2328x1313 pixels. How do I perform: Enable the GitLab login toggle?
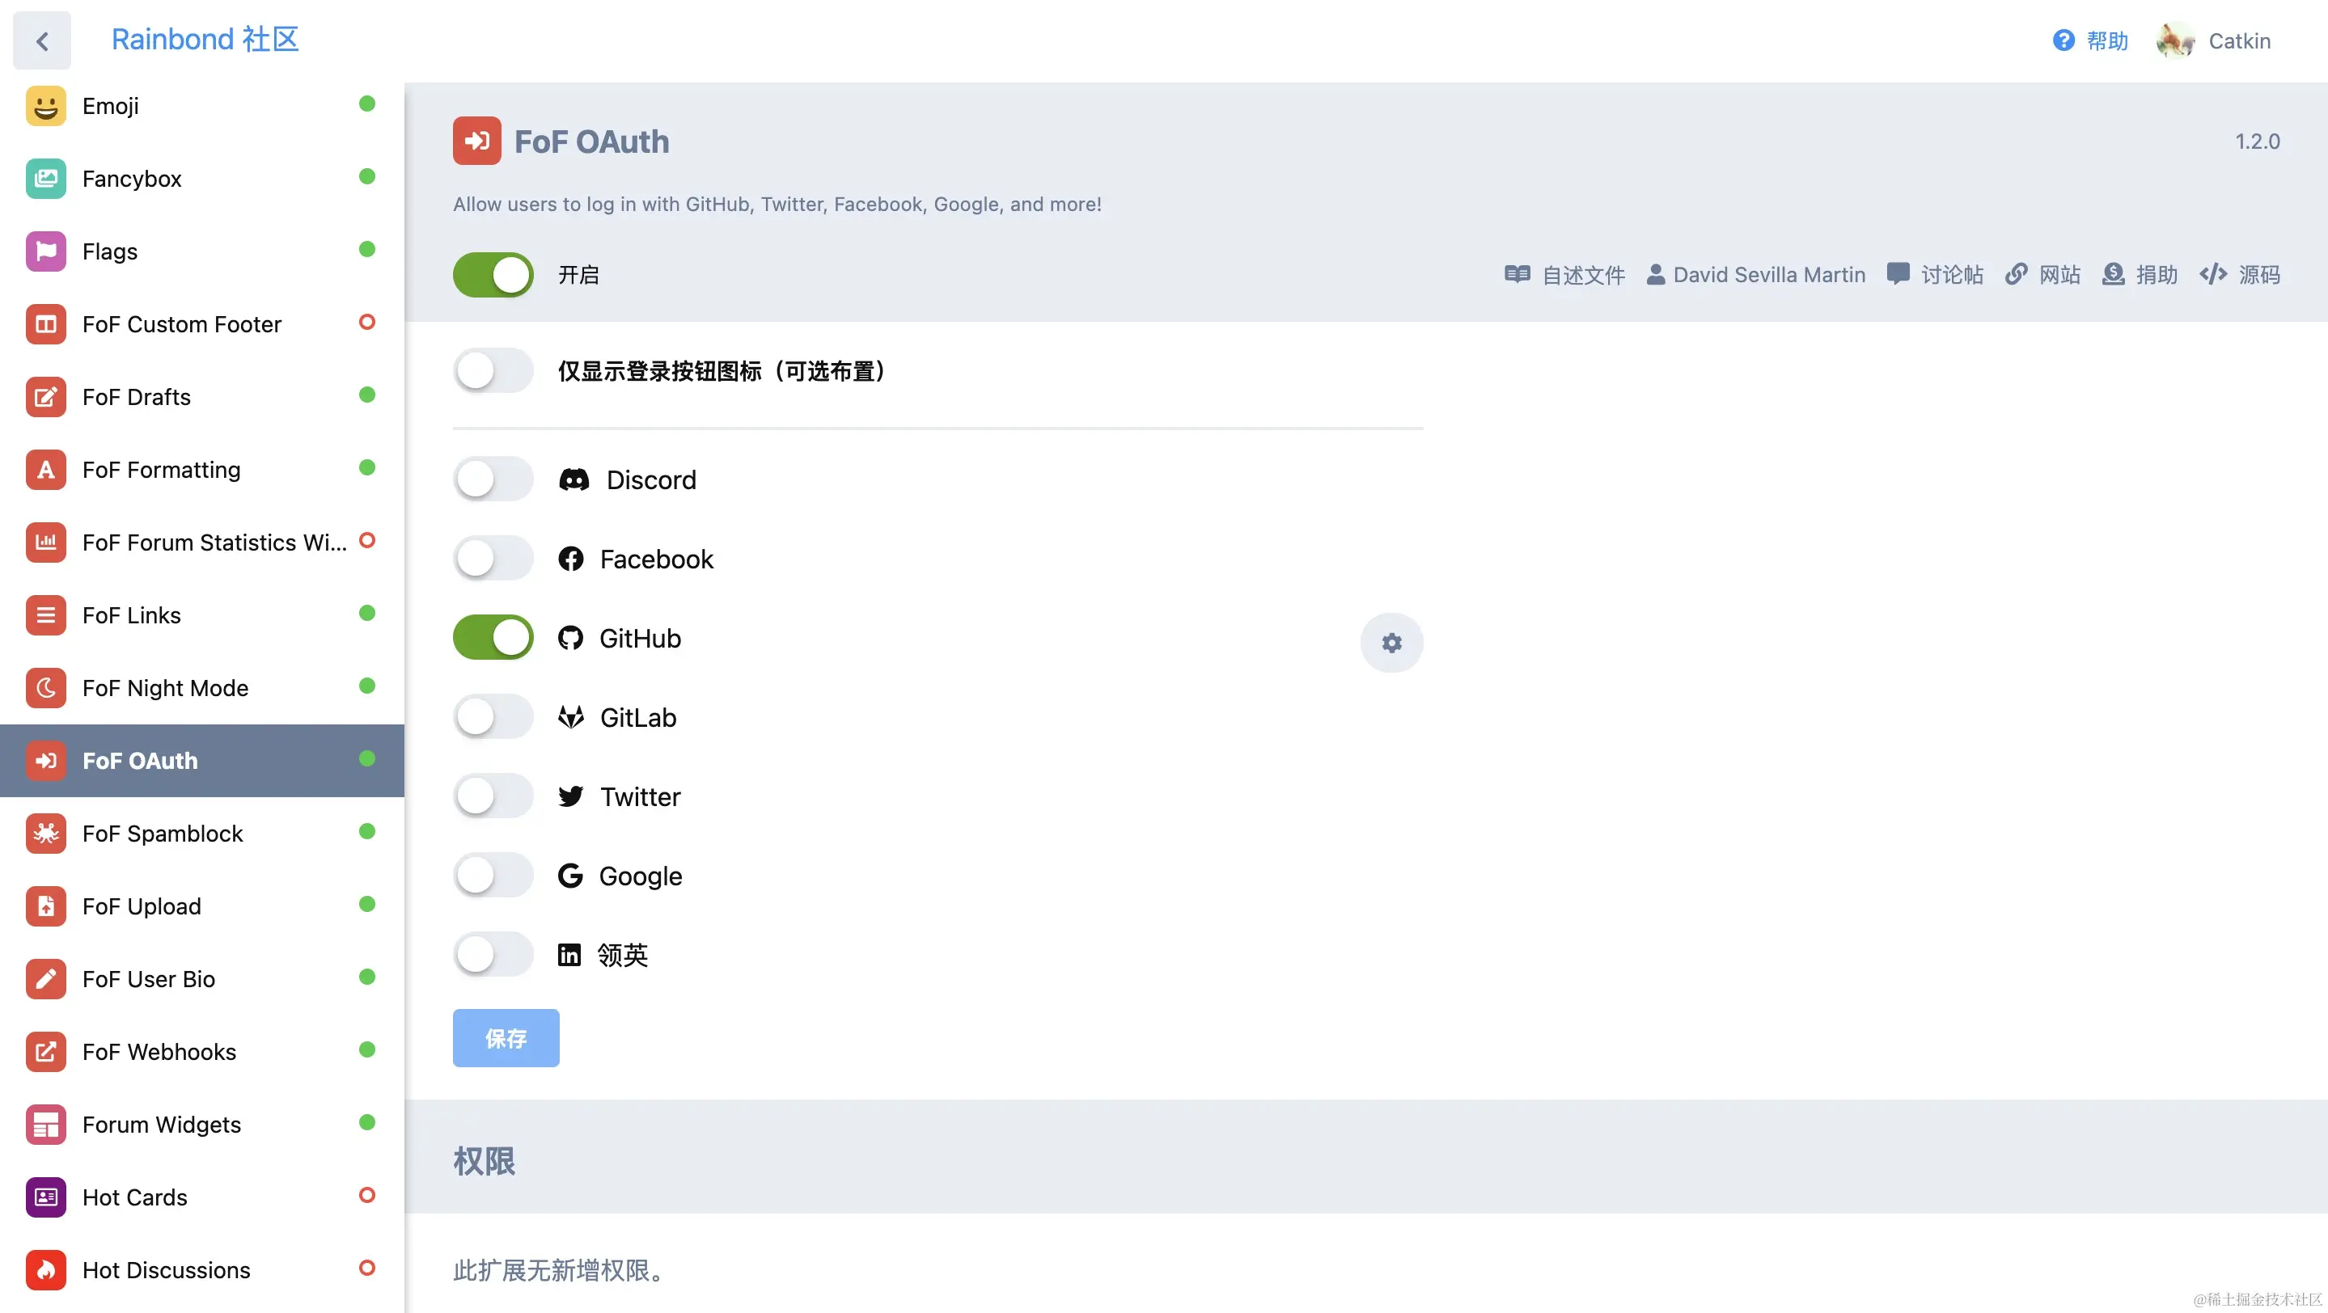coord(493,717)
